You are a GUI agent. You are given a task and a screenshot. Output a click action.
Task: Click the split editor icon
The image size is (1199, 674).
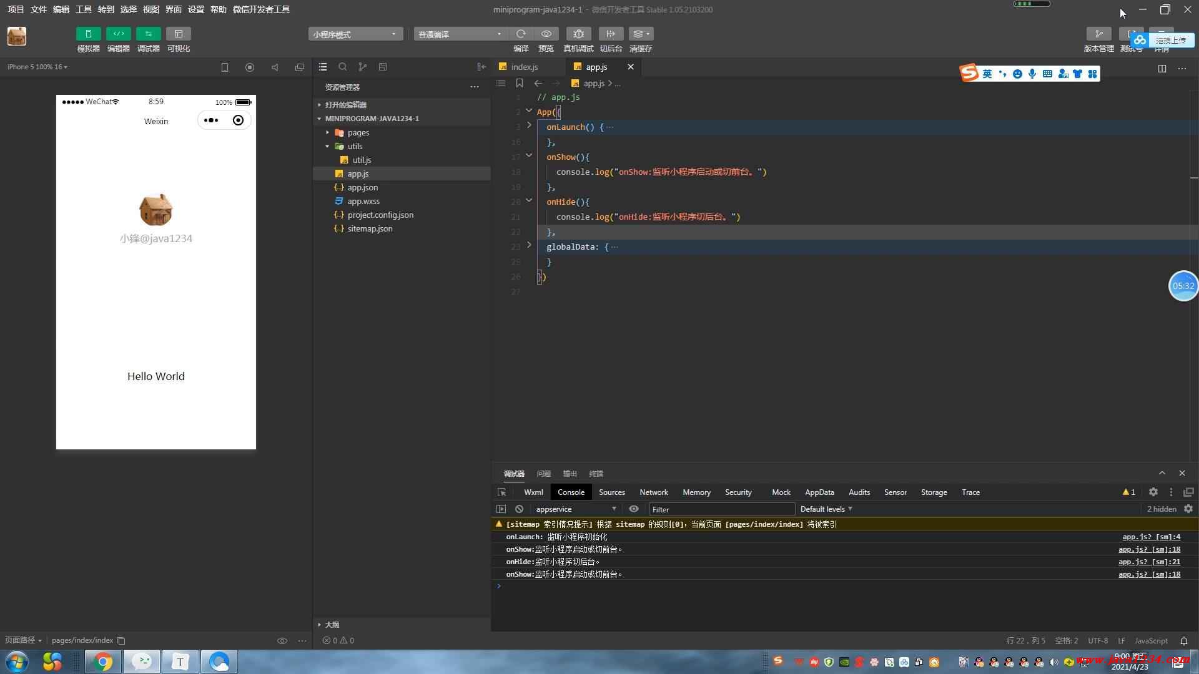[x=1162, y=68]
